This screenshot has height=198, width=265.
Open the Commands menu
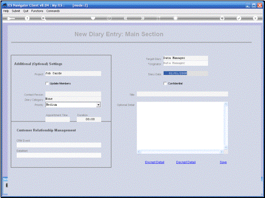(53, 11)
